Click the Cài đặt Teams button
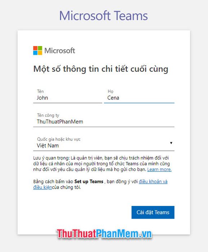 click(x=153, y=212)
